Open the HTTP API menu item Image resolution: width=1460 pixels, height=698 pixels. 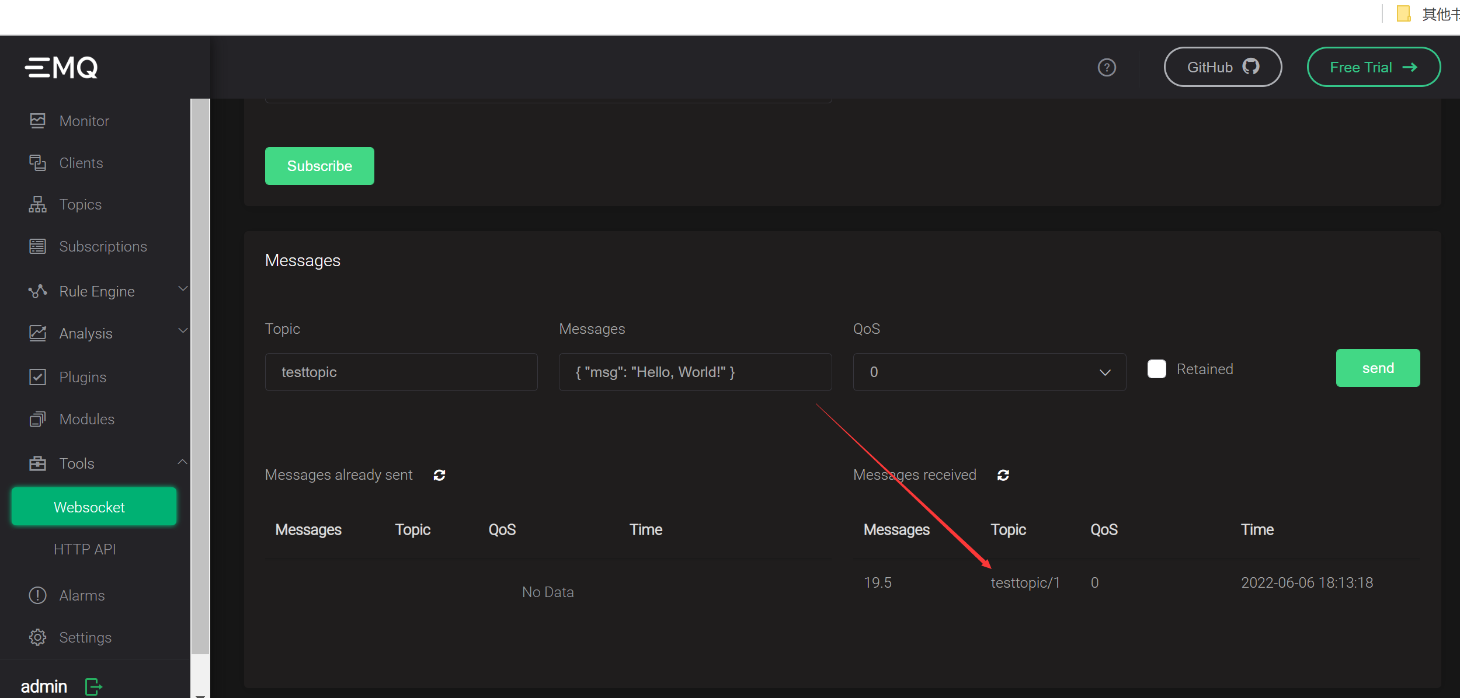point(85,549)
